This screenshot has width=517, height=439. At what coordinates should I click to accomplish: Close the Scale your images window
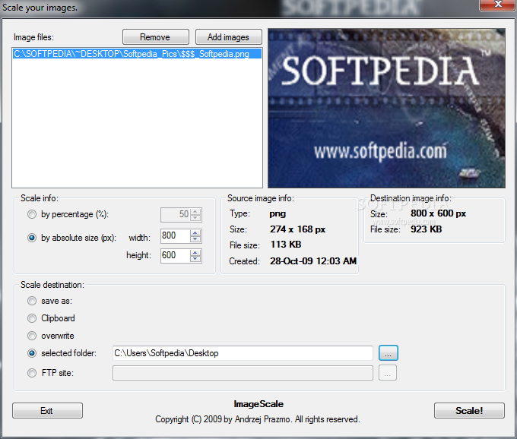tap(498, 5)
